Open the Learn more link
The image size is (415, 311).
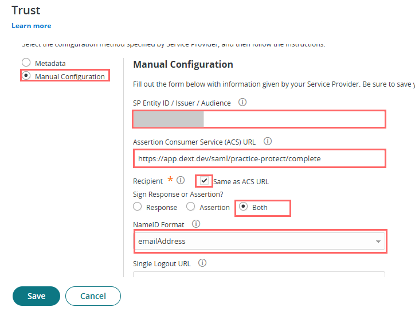(x=31, y=26)
